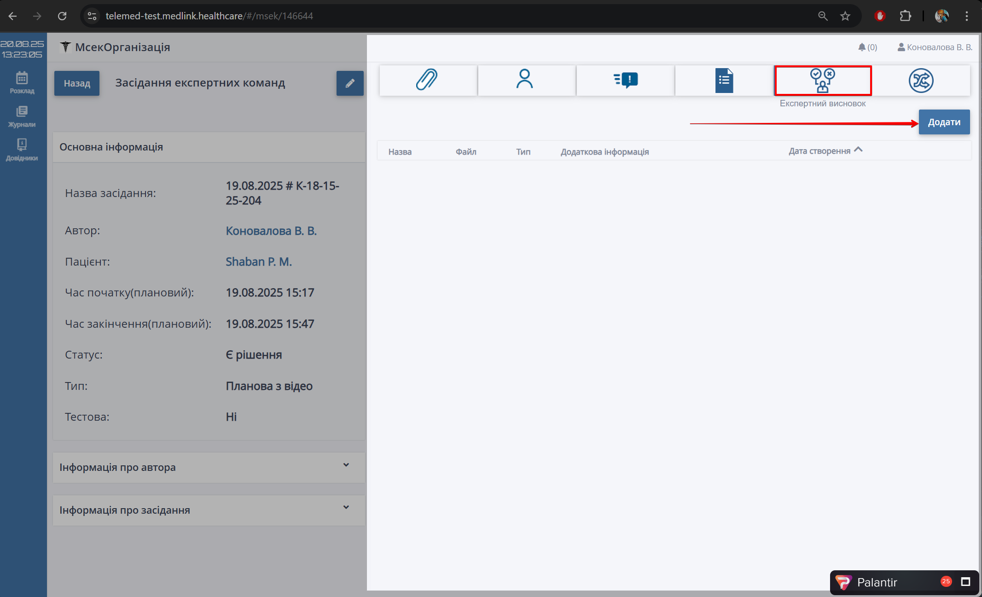982x597 pixels.
Task: Open Розклад in the left sidebar
Action: pos(22,83)
